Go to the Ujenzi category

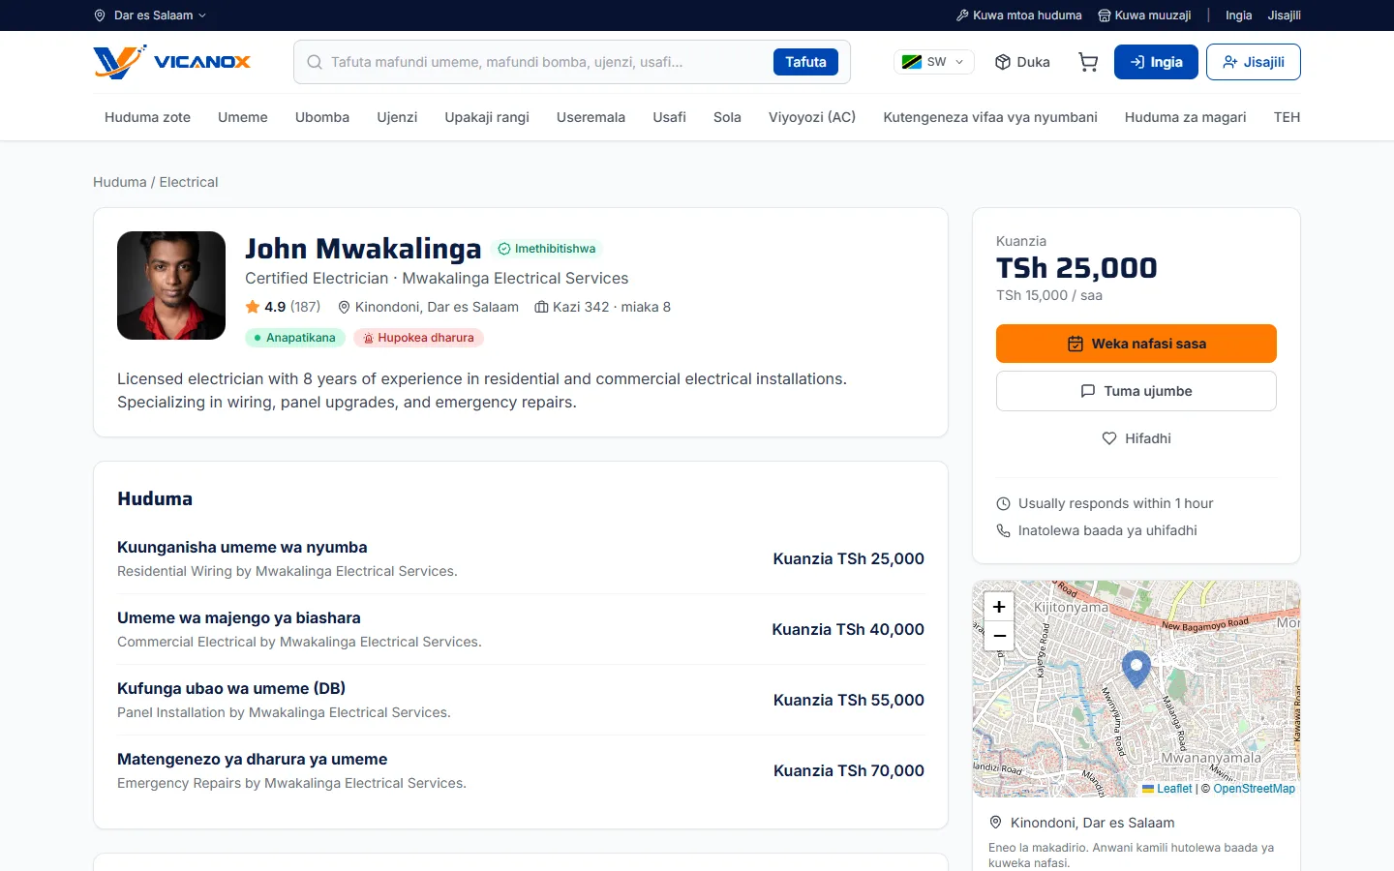pyautogui.click(x=397, y=117)
